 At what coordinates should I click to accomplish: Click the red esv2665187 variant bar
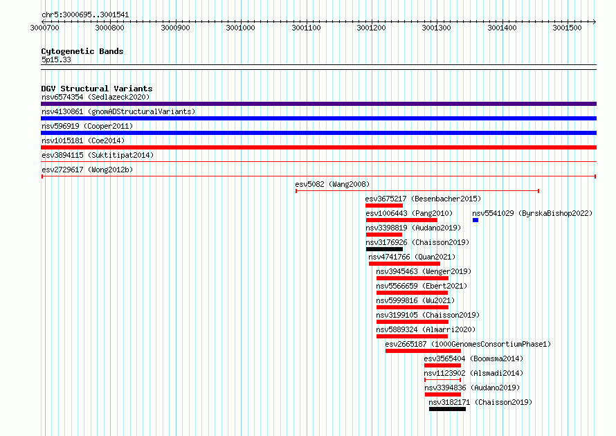(423, 351)
